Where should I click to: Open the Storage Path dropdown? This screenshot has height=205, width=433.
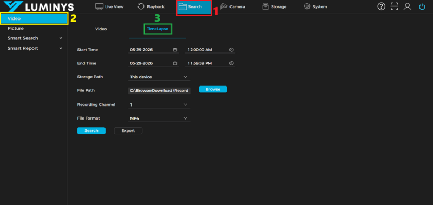coord(159,77)
